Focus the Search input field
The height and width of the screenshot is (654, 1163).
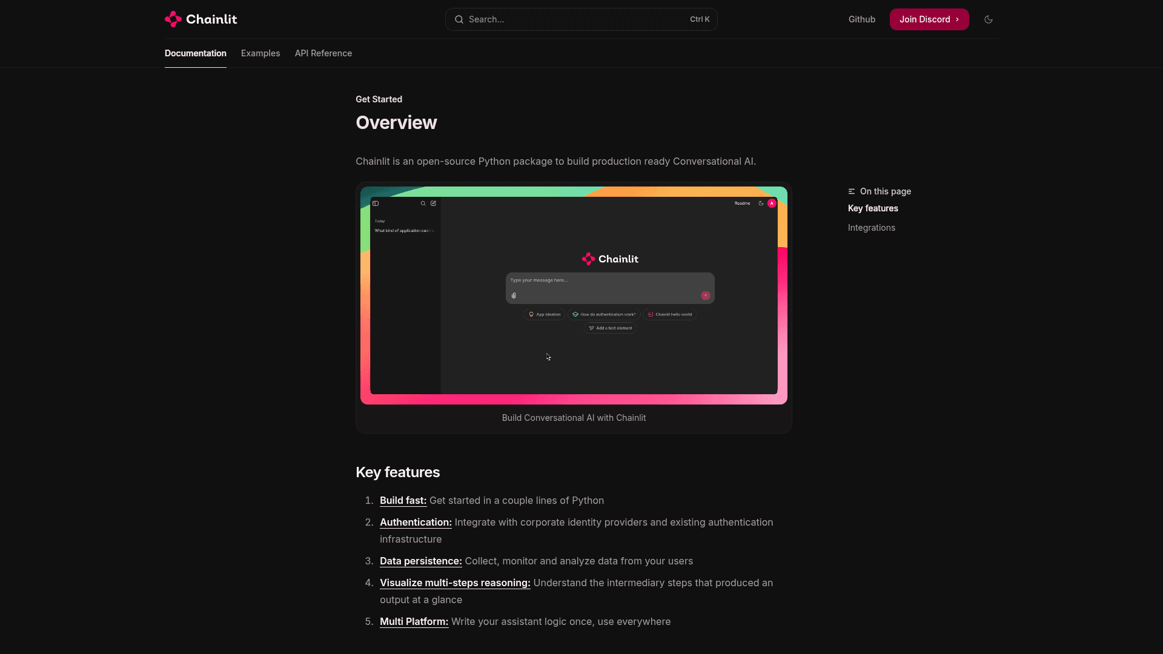coord(581,19)
